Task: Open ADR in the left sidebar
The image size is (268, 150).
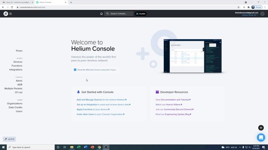Action: (x=20, y=85)
